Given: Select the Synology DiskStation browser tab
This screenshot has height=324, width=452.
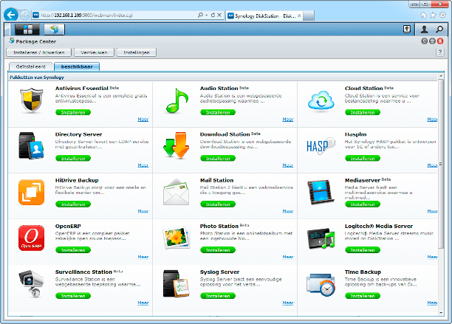Looking at the screenshot, I should tap(264, 15).
